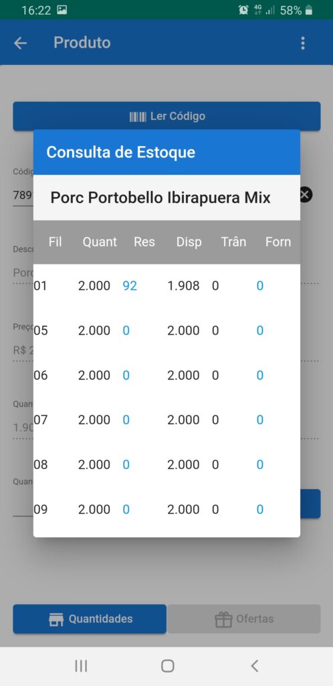
Task: Tap the Disp column header
Action: click(x=189, y=242)
